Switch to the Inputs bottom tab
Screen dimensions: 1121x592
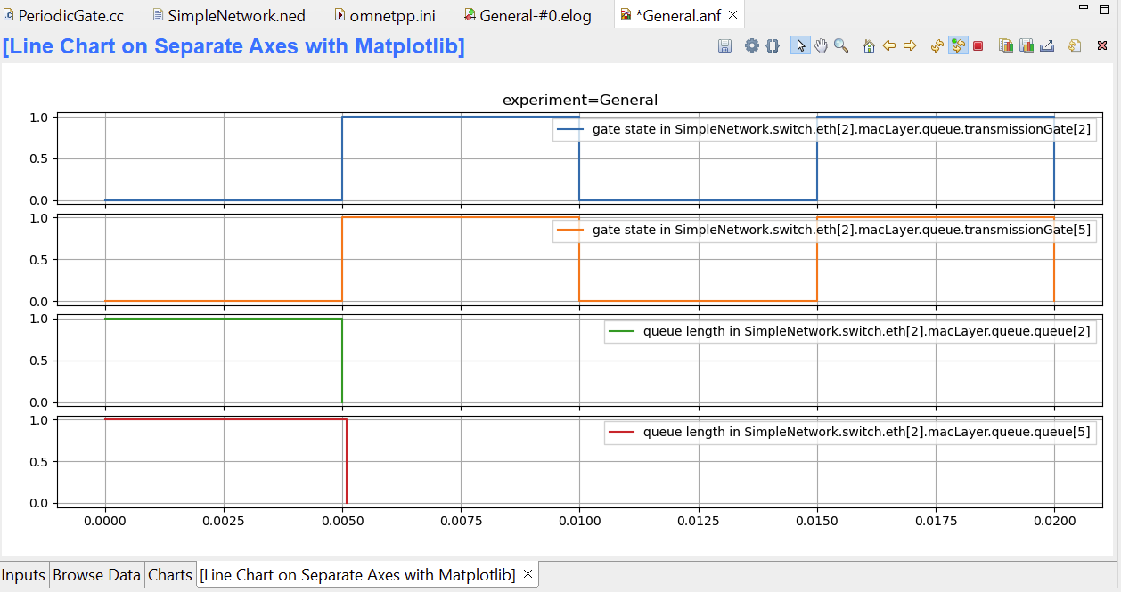[24, 575]
